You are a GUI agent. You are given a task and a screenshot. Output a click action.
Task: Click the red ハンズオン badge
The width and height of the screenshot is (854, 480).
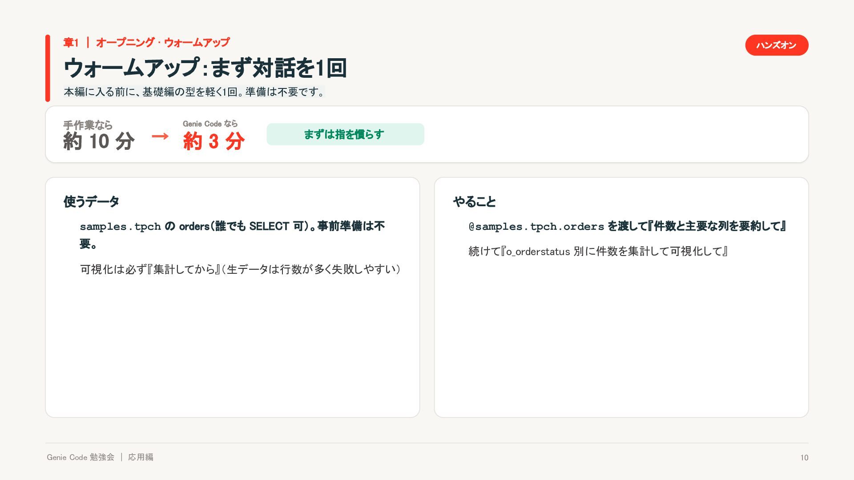[777, 45]
